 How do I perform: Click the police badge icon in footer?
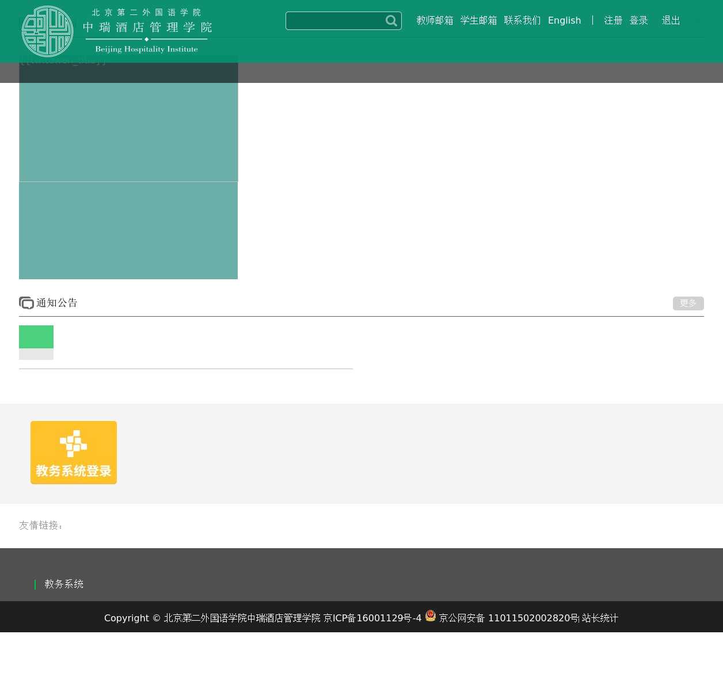431,616
